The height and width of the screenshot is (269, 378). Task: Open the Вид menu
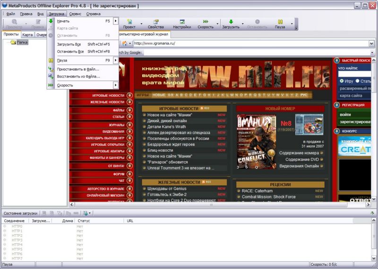(x=41, y=14)
